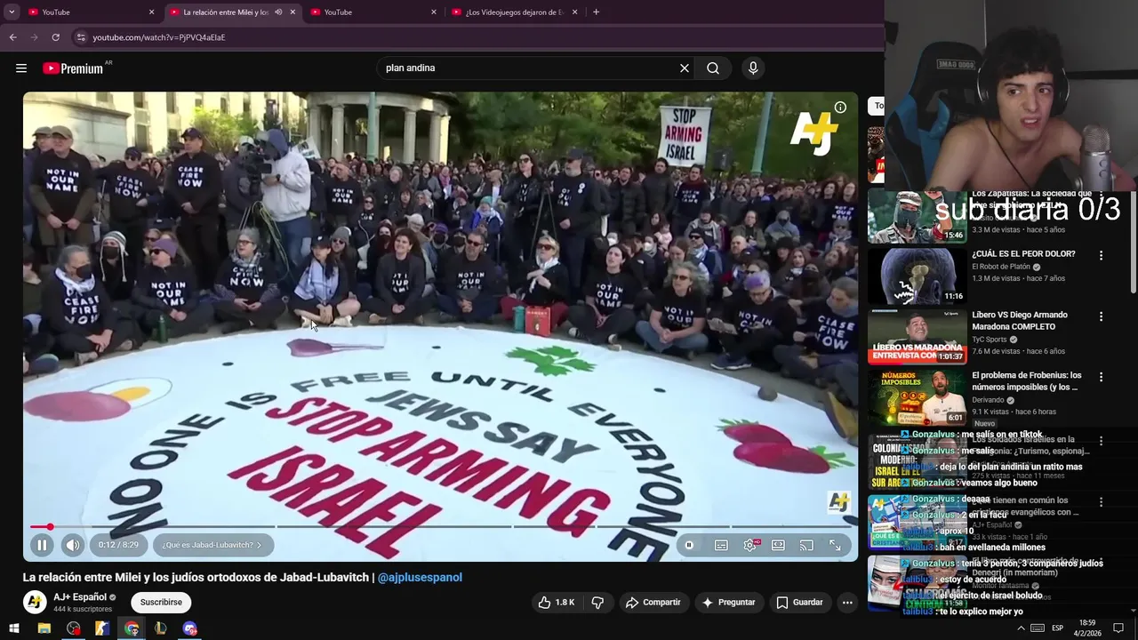Screen dimensions: 1138x640
Task: Open League of Legends taskbar icon
Action: click(161, 628)
